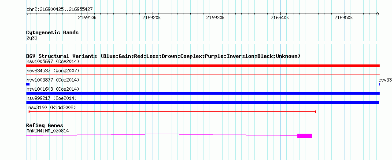The height and width of the screenshot is (160, 392).
Task: Click the truncated esv33 label
Action: (x=385, y=80)
